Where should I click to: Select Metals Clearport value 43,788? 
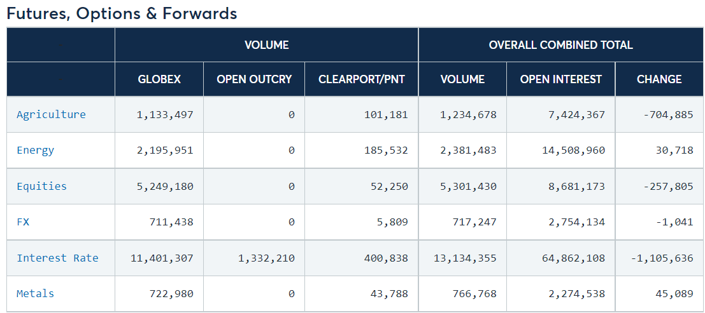(x=390, y=294)
